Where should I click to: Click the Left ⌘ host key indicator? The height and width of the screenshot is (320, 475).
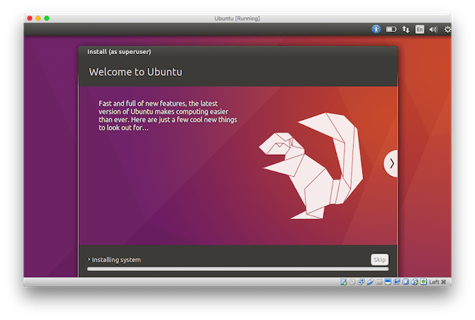tap(438, 282)
